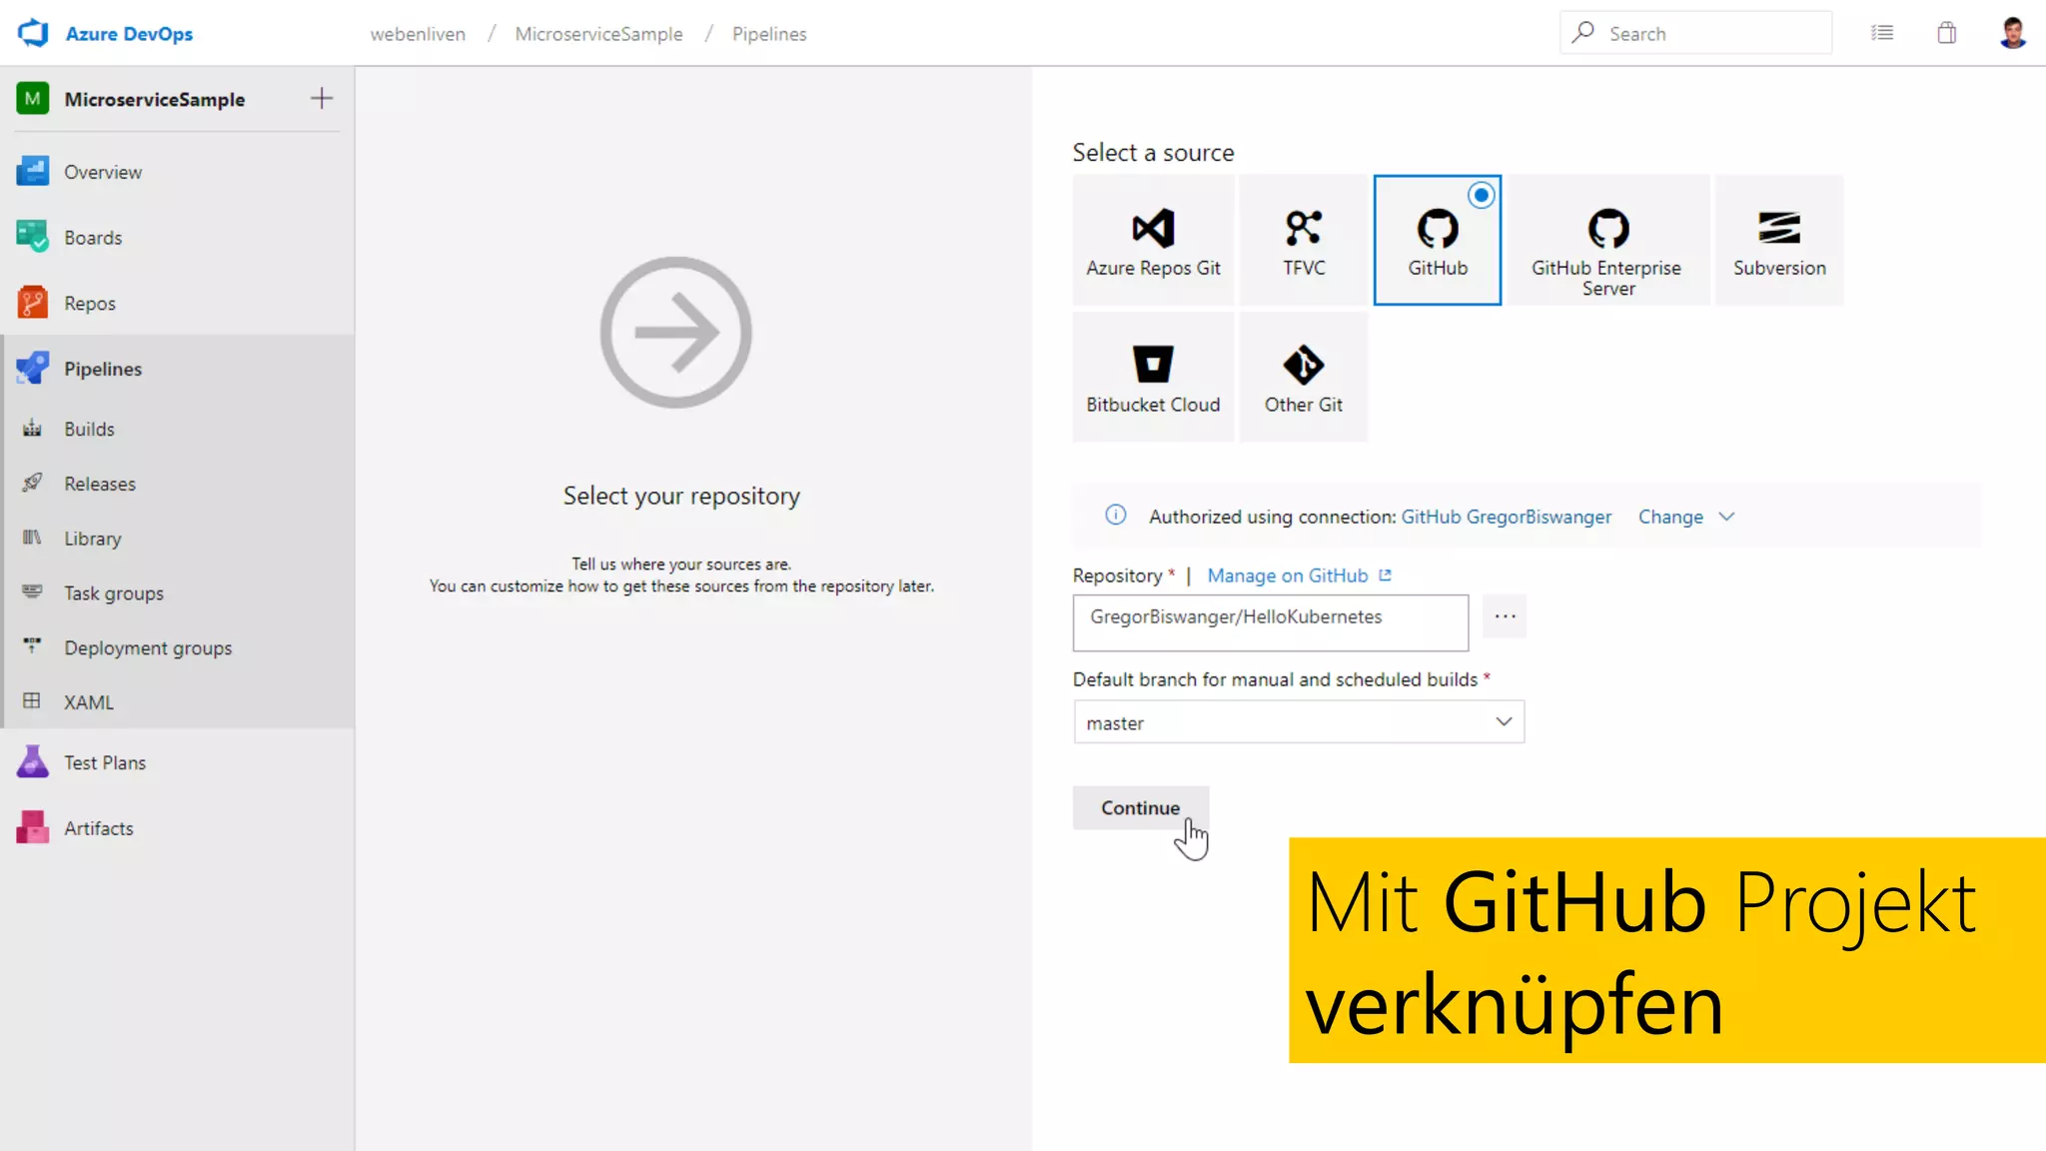Open Task groups icon
Image resolution: width=2046 pixels, height=1151 pixels.
pos(32,592)
